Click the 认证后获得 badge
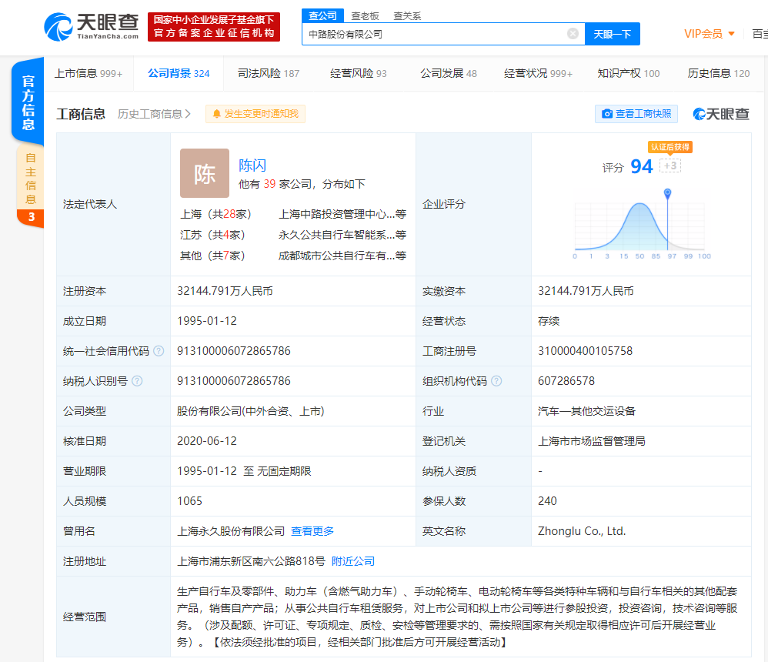 click(670, 147)
